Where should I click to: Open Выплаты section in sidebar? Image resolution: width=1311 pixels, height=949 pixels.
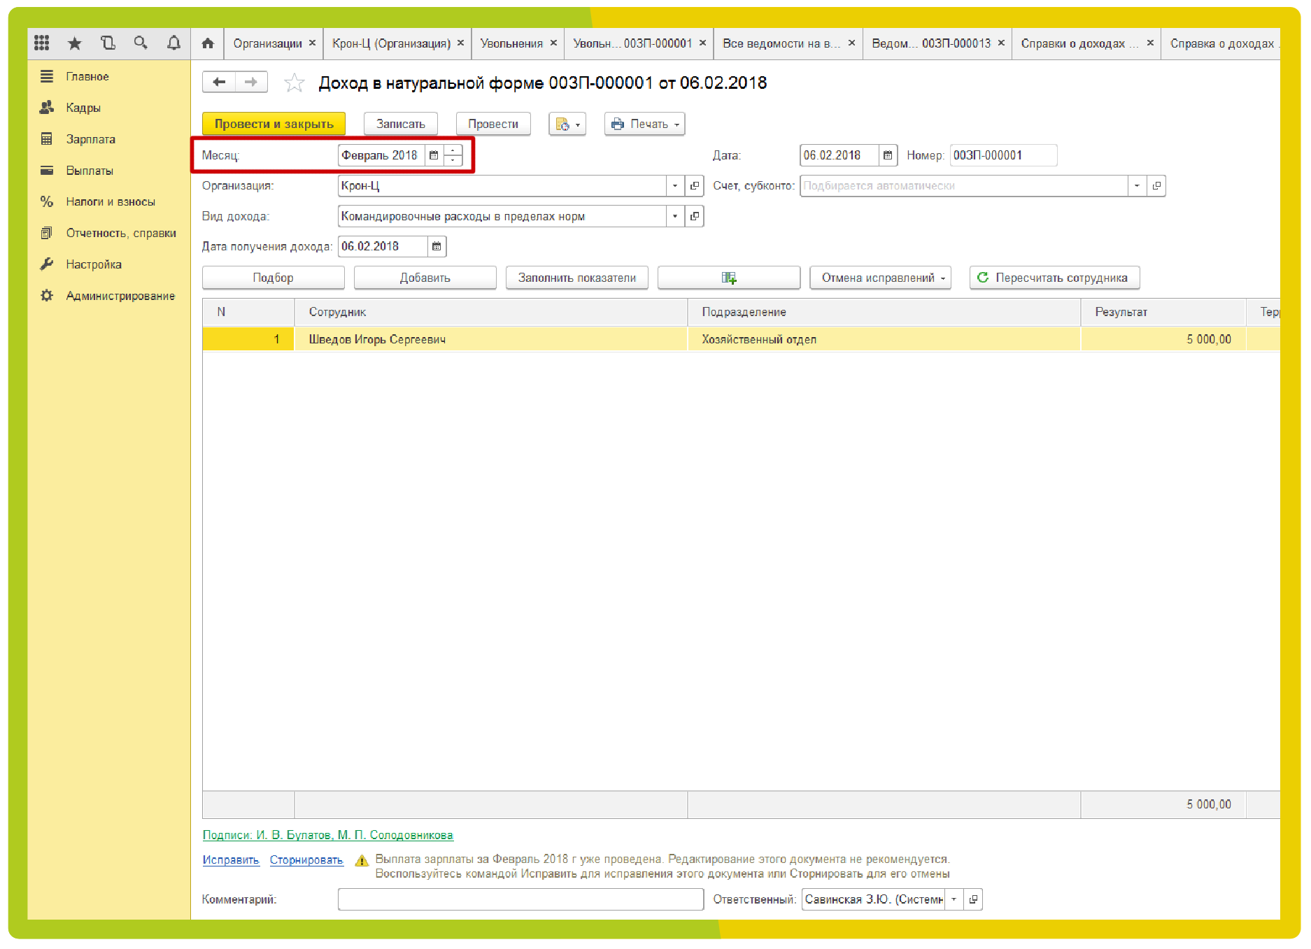point(90,171)
